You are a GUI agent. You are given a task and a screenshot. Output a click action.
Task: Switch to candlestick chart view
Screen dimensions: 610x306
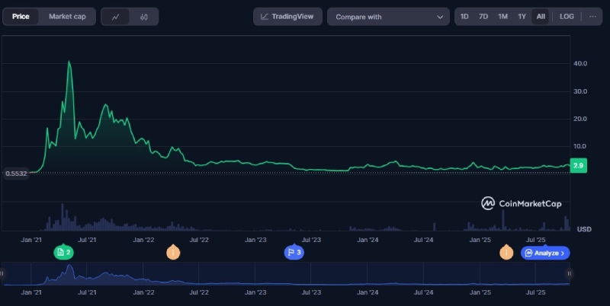143,16
